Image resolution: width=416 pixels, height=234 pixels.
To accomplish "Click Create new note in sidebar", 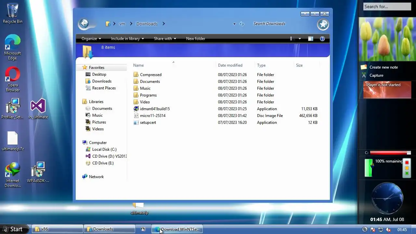I will pyautogui.click(x=383, y=67).
